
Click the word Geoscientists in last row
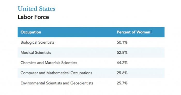(82, 83)
